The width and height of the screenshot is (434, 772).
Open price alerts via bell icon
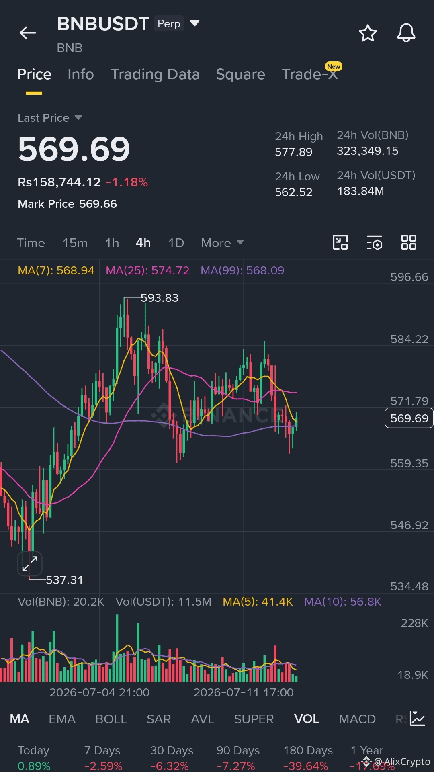(406, 33)
